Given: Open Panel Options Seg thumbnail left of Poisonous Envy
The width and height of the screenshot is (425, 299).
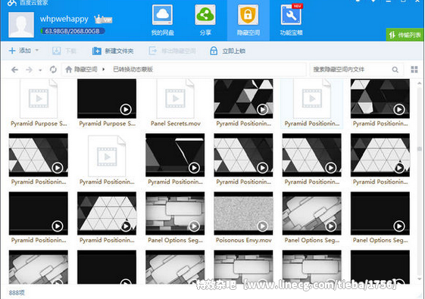Looking at the screenshot, I should [175, 213].
